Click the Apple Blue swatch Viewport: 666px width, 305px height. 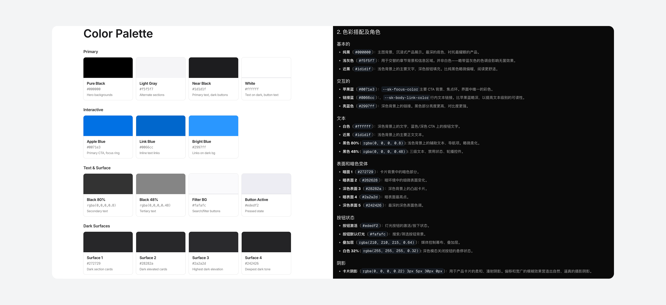point(108,126)
